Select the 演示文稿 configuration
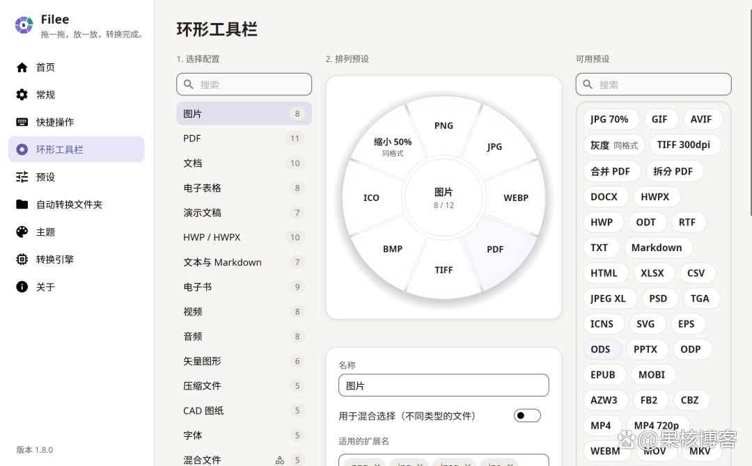This screenshot has height=466, width=752. (244, 213)
